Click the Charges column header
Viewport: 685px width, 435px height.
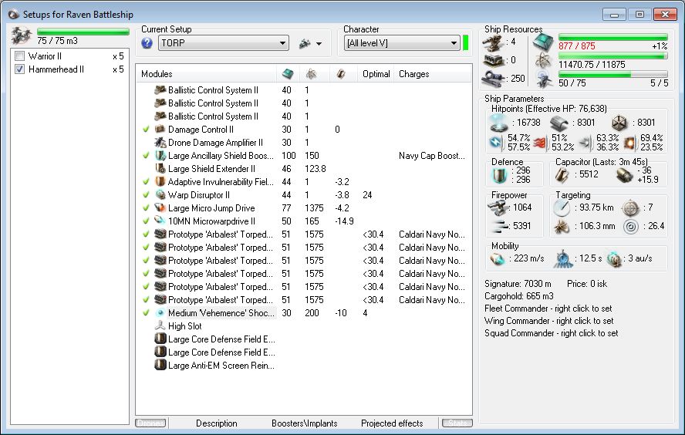pyautogui.click(x=413, y=74)
